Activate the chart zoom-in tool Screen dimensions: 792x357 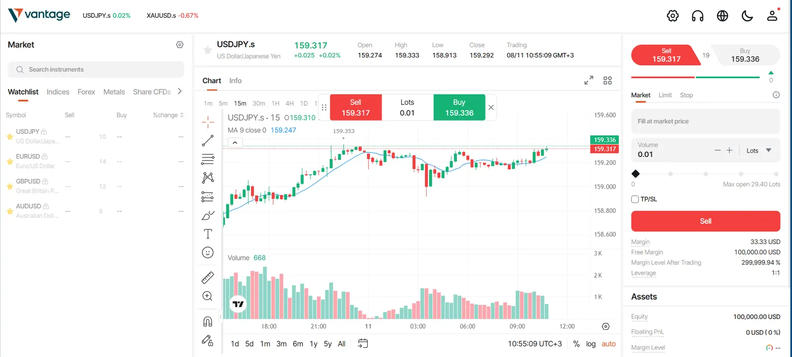(x=208, y=296)
